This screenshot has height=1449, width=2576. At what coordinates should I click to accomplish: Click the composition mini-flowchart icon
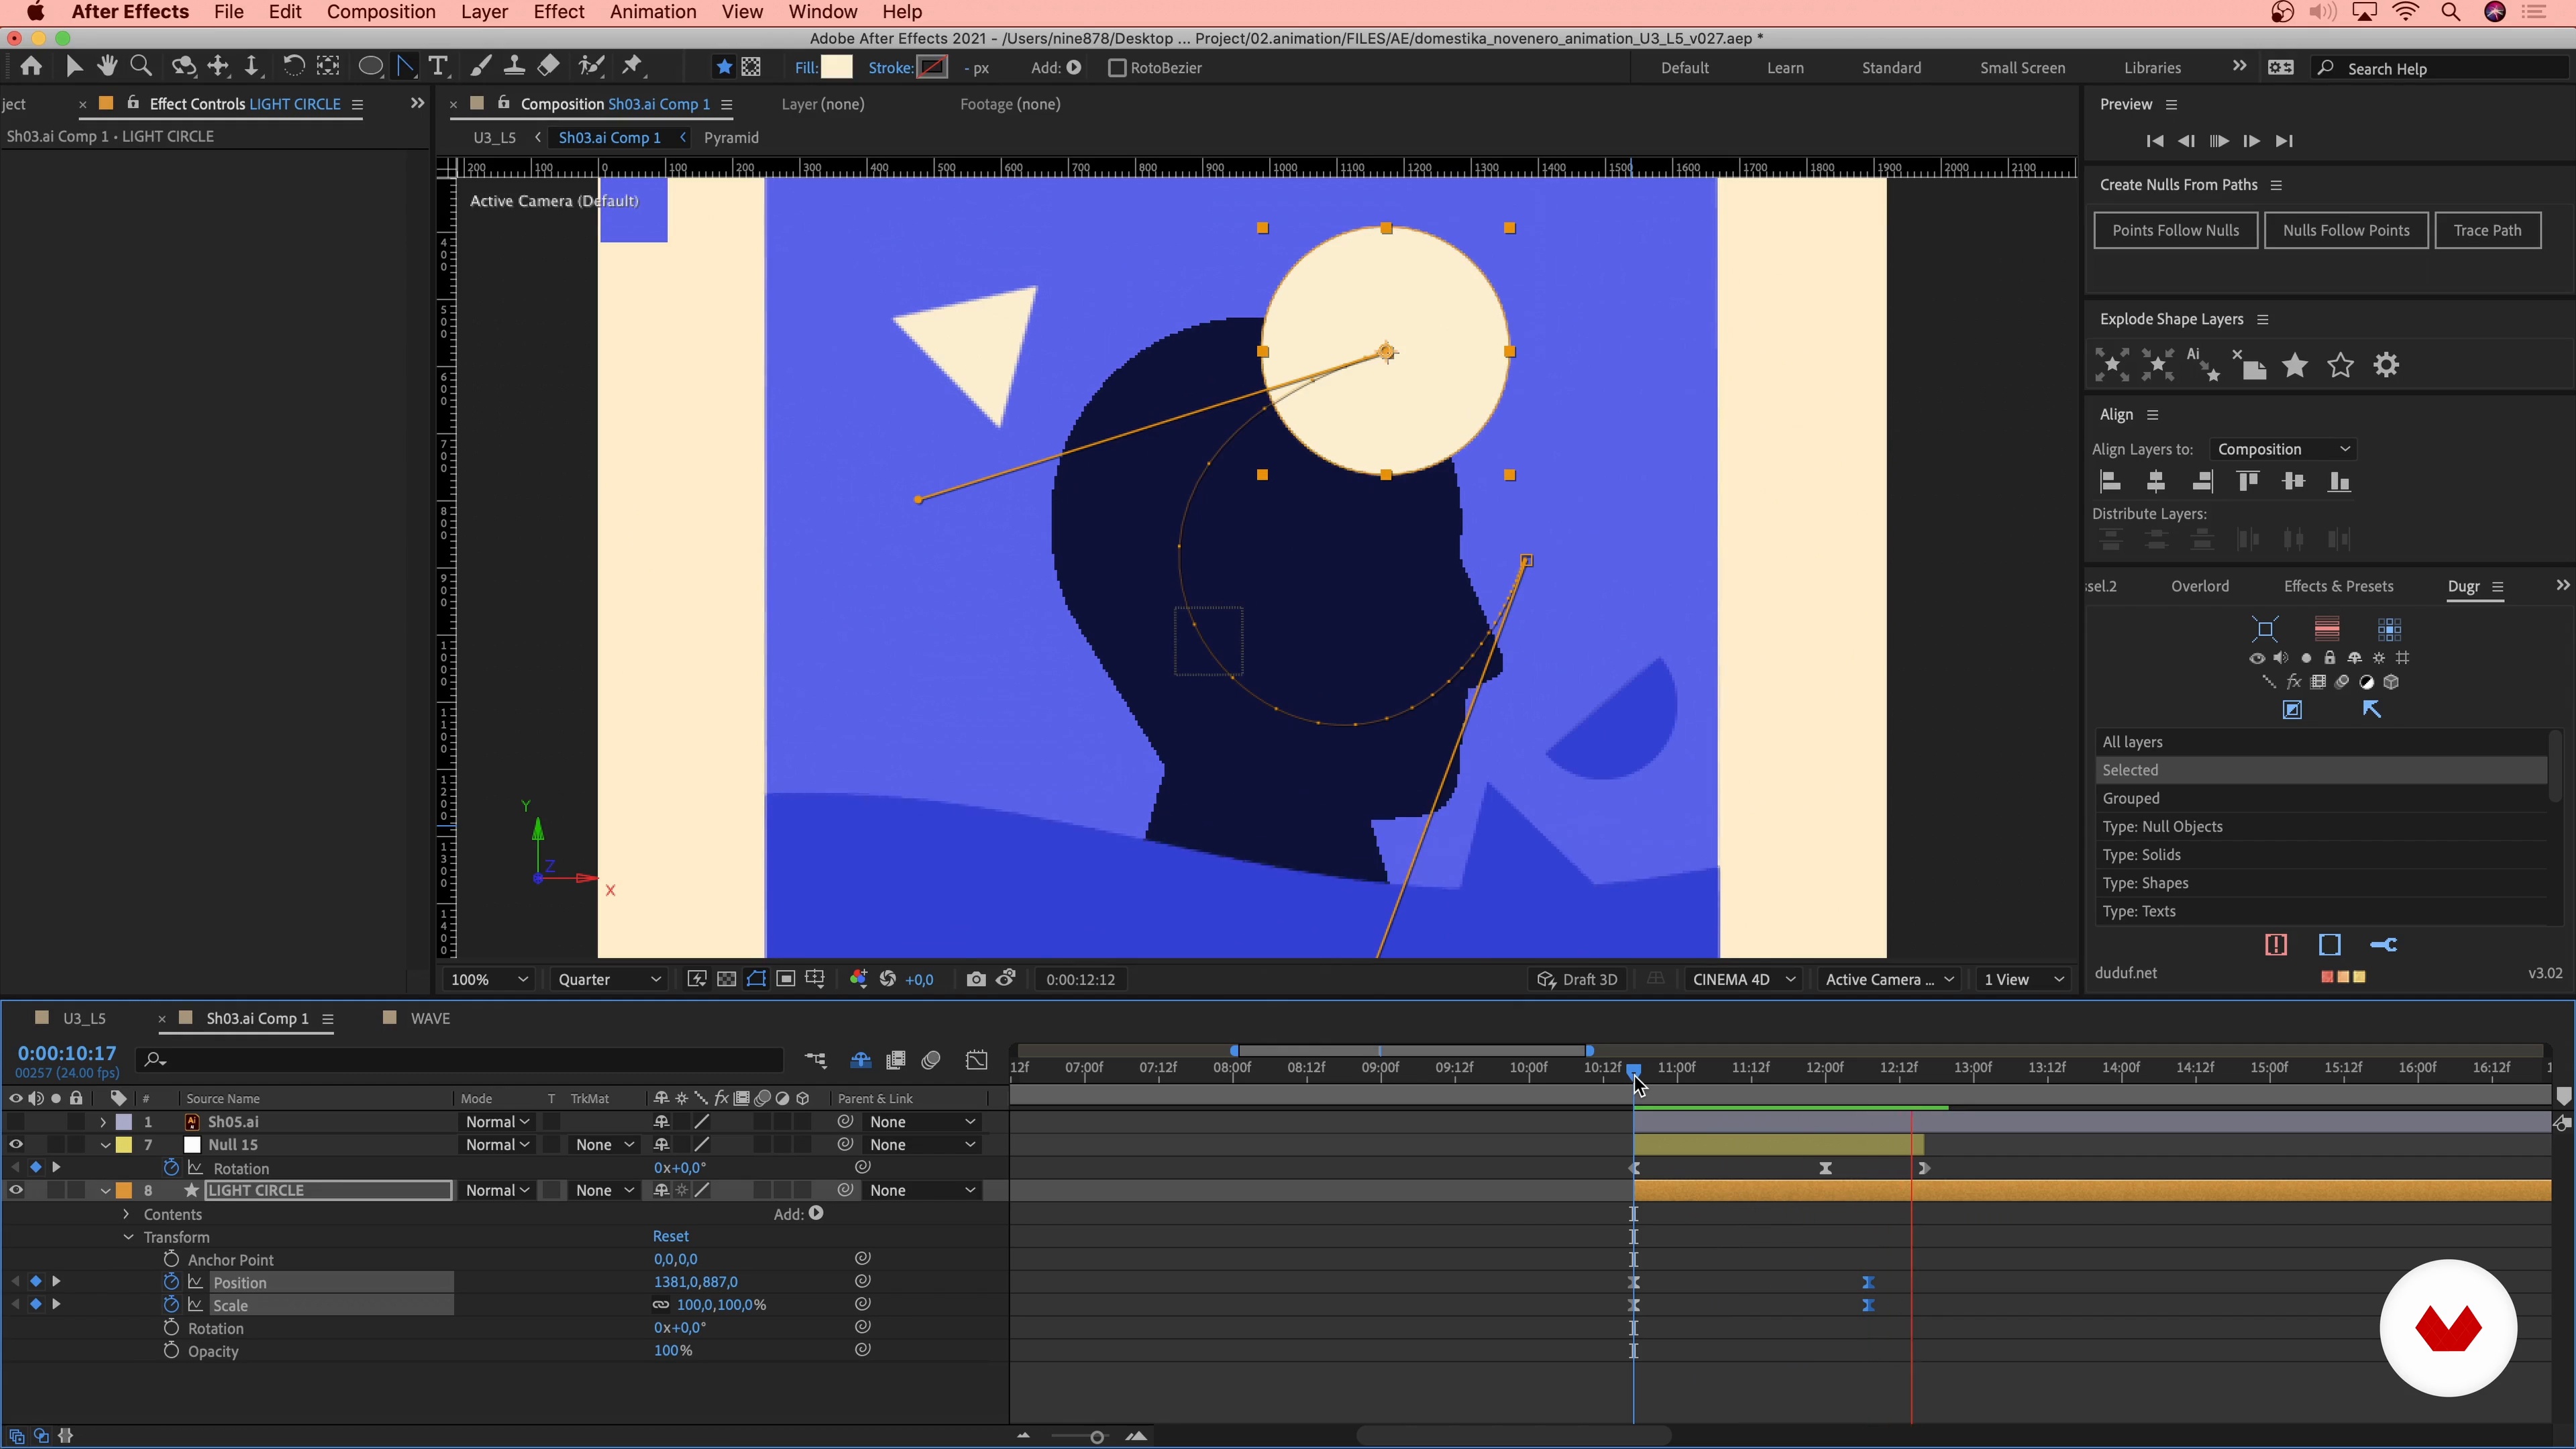tap(816, 1060)
